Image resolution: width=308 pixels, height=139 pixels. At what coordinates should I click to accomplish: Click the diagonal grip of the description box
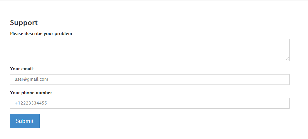coord(287,59)
